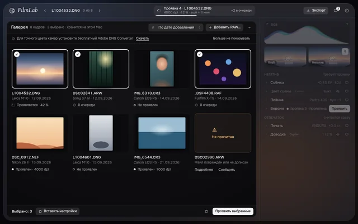Follow the Скачать link

[x=142, y=39]
